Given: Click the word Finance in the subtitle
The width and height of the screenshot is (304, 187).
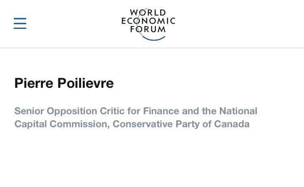Looking at the screenshot, I should (x=161, y=111).
